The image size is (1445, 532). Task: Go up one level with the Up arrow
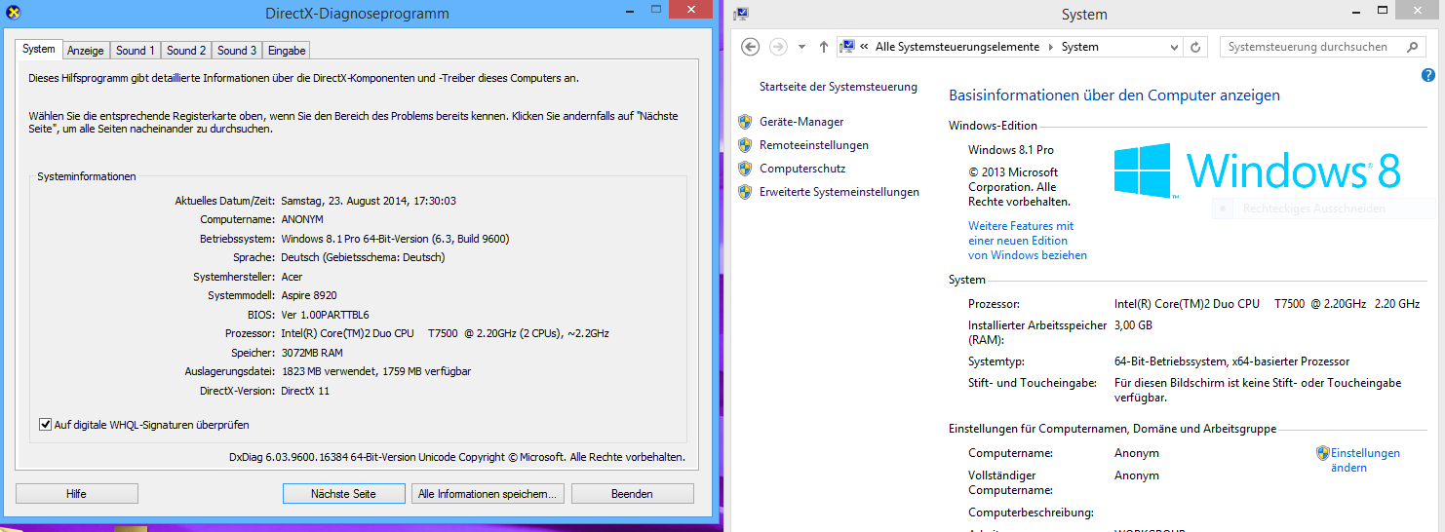(x=824, y=47)
